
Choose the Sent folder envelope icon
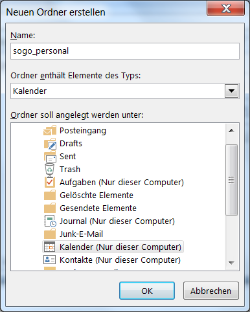tap(50, 157)
